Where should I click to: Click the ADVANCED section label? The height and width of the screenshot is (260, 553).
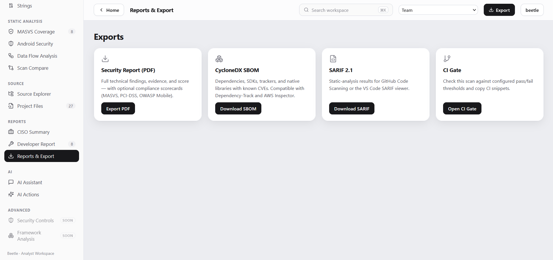click(19, 210)
